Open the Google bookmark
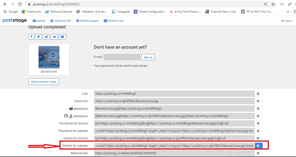 (x=11, y=12)
